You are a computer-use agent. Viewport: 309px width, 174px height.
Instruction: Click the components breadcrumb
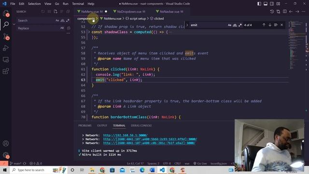86,18
